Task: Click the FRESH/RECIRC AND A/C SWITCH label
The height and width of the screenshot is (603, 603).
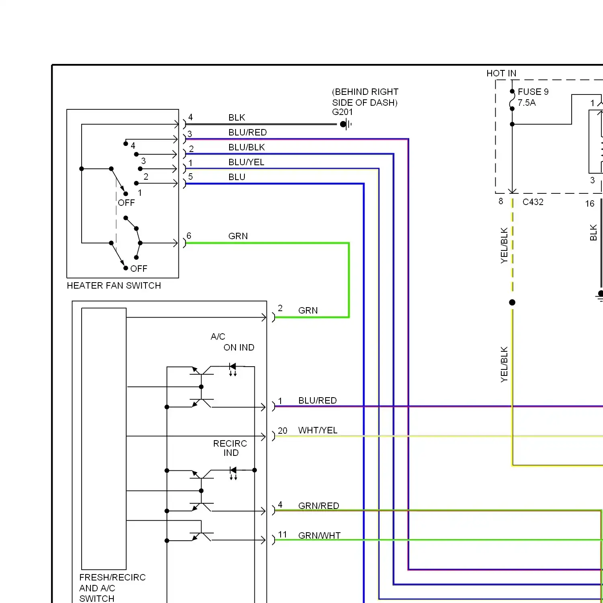Action: click(112, 588)
